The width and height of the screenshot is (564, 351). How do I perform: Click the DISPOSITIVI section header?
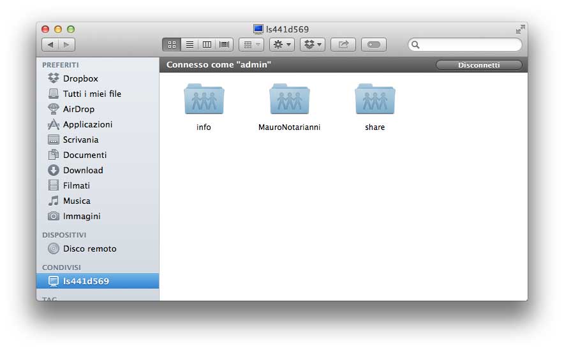[x=64, y=235]
